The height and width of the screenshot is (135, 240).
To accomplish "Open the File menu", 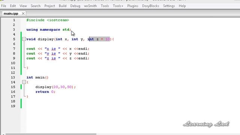I will [3, 6].
